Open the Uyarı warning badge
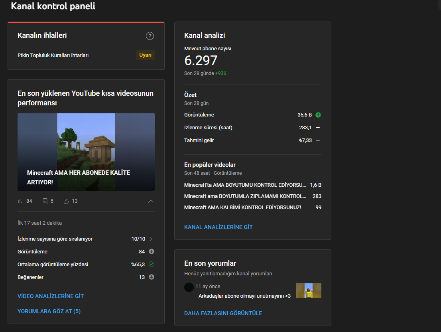The image size is (441, 332). 146,55
